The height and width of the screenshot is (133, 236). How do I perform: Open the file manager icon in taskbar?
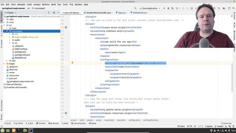click(x=25, y=130)
